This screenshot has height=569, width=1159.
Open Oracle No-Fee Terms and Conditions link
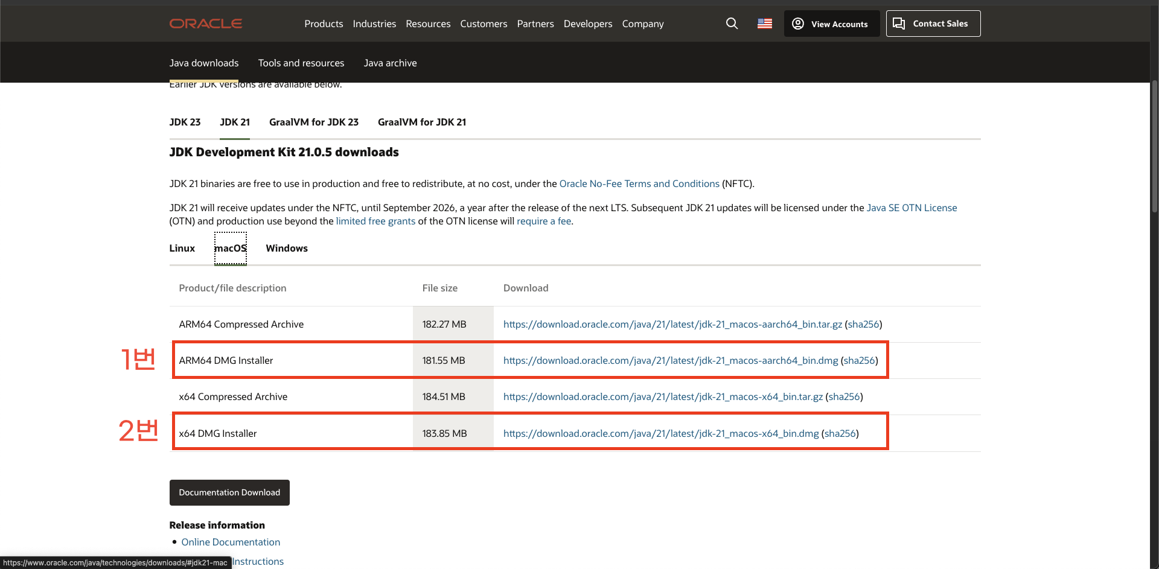pyautogui.click(x=639, y=183)
